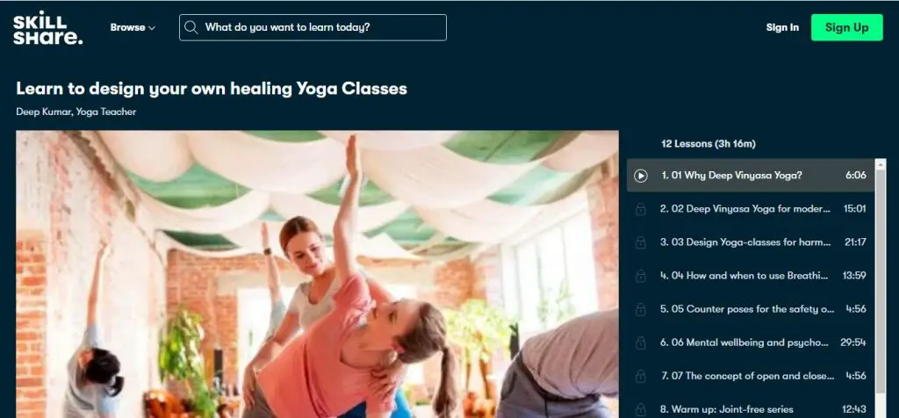
Task: Expand the Browse dropdown menu
Action: coord(133,27)
